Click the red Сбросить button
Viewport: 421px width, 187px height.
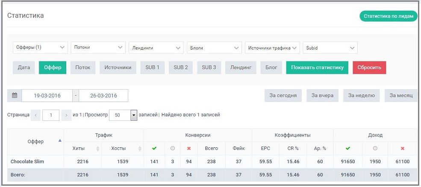click(x=369, y=67)
